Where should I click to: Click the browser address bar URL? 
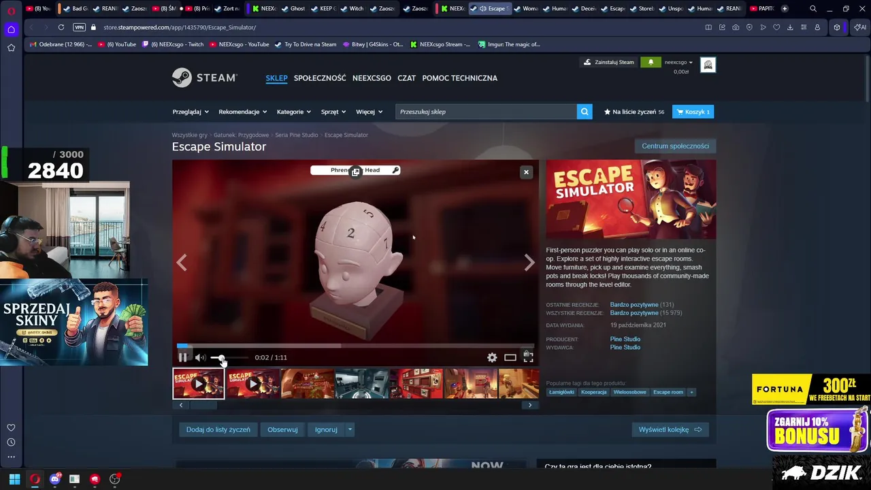[180, 27]
